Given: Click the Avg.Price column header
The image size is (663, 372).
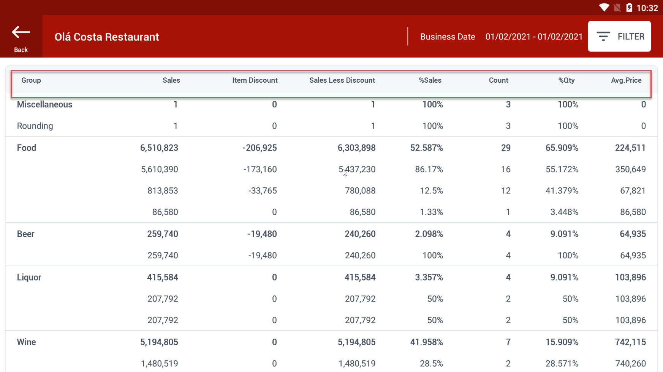Looking at the screenshot, I should 626,80.
